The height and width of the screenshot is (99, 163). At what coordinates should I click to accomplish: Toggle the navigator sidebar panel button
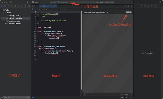[11, 2]
